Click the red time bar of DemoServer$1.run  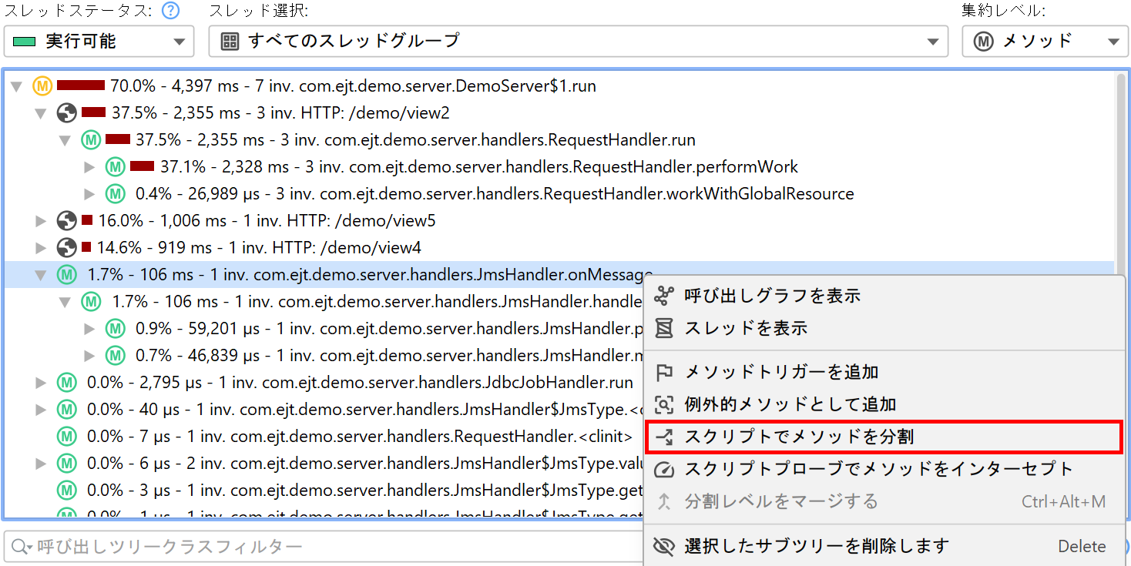tap(80, 85)
